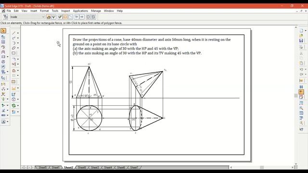Click the text 'A' tool icon
Image resolution: width=308 pixels, height=173 pixels.
click(3, 122)
